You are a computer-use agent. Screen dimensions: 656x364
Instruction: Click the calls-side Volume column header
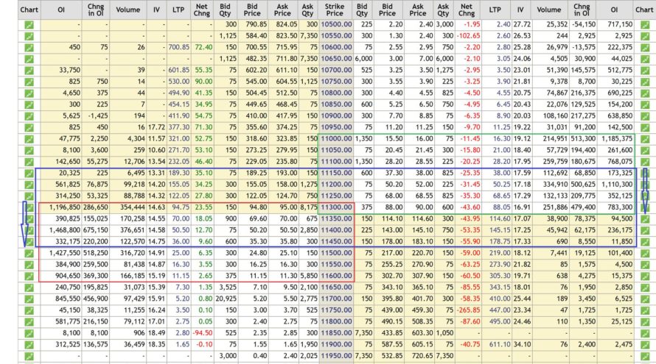pyautogui.click(x=128, y=10)
